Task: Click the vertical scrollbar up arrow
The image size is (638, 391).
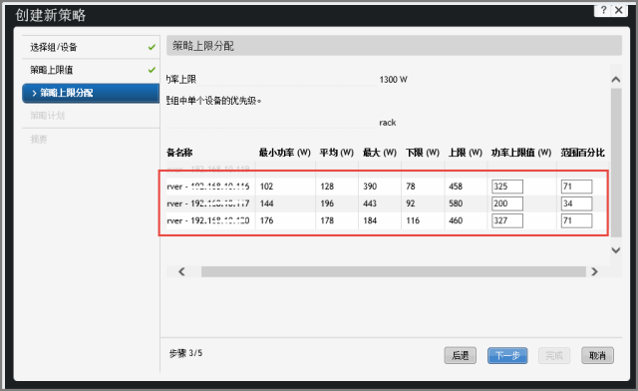Action: [x=616, y=80]
